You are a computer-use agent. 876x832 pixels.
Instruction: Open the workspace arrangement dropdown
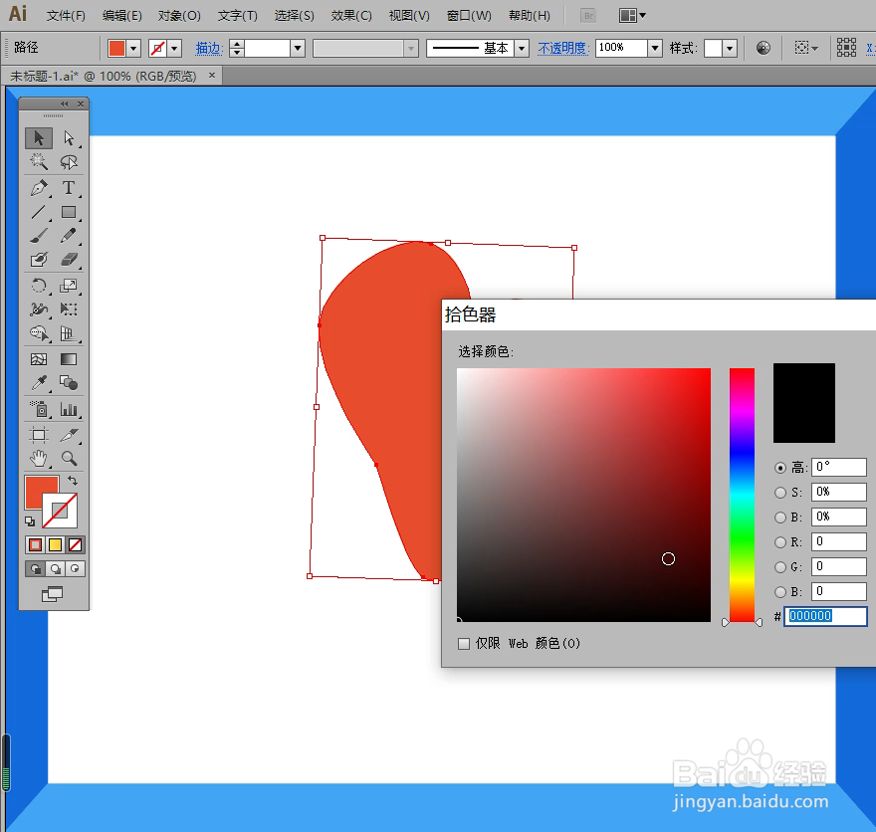tap(632, 16)
